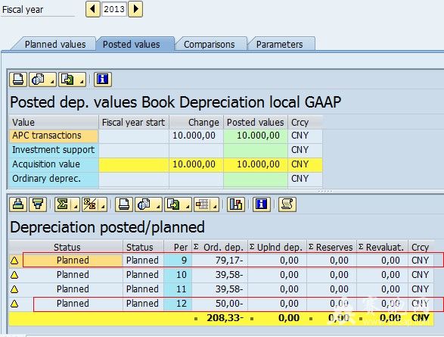Go to previous fiscal year arrow
The width and height of the screenshot is (444, 337).
(93, 9)
